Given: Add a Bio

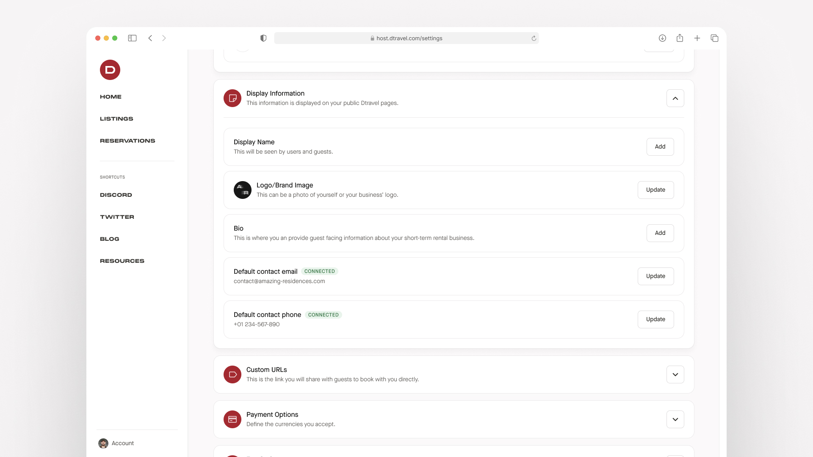Looking at the screenshot, I should click(x=660, y=233).
